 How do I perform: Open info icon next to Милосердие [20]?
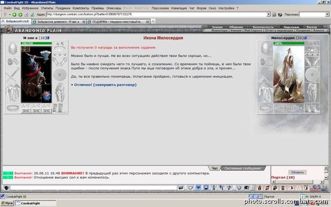tap(305, 38)
